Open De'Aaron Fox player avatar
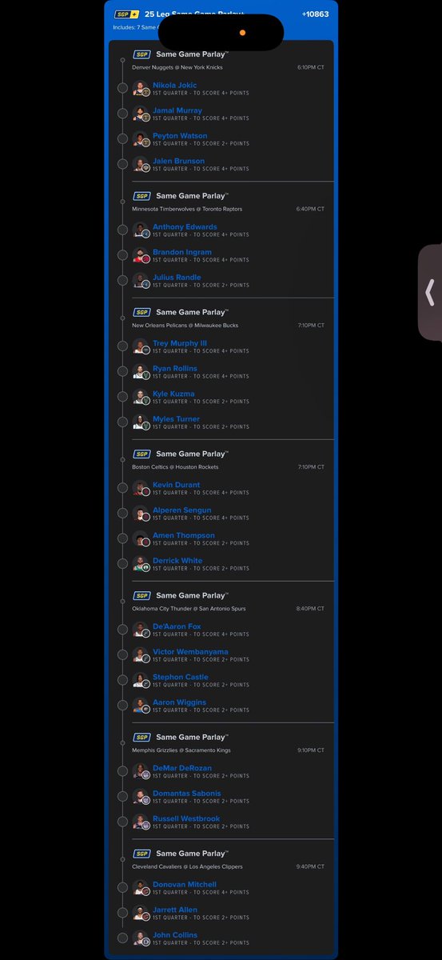This screenshot has width=442, height=960. 141,630
